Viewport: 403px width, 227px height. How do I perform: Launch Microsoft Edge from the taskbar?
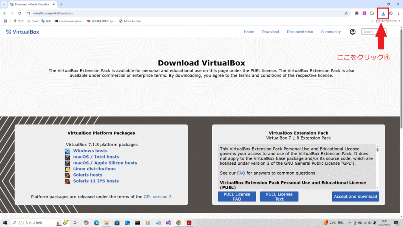click(x=96, y=223)
